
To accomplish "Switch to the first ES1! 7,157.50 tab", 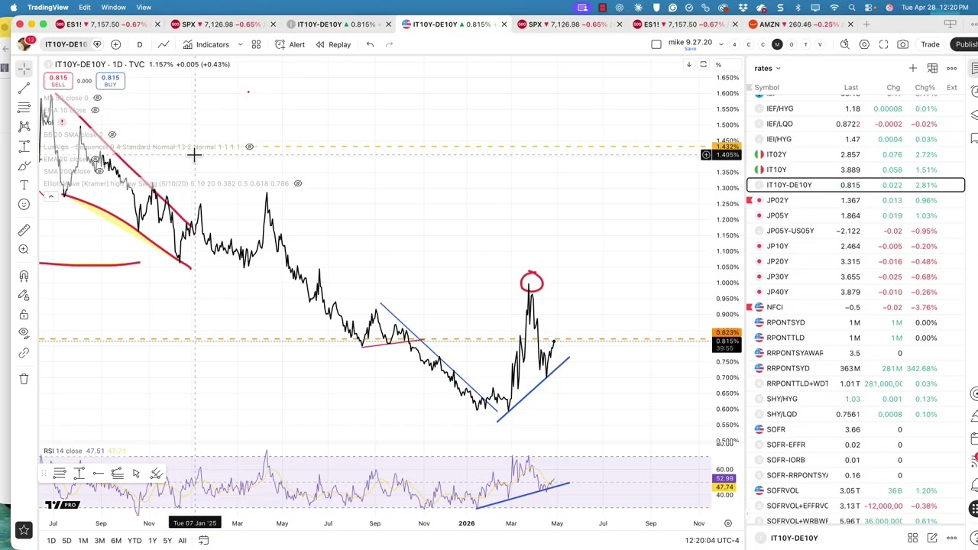I will (x=107, y=24).
